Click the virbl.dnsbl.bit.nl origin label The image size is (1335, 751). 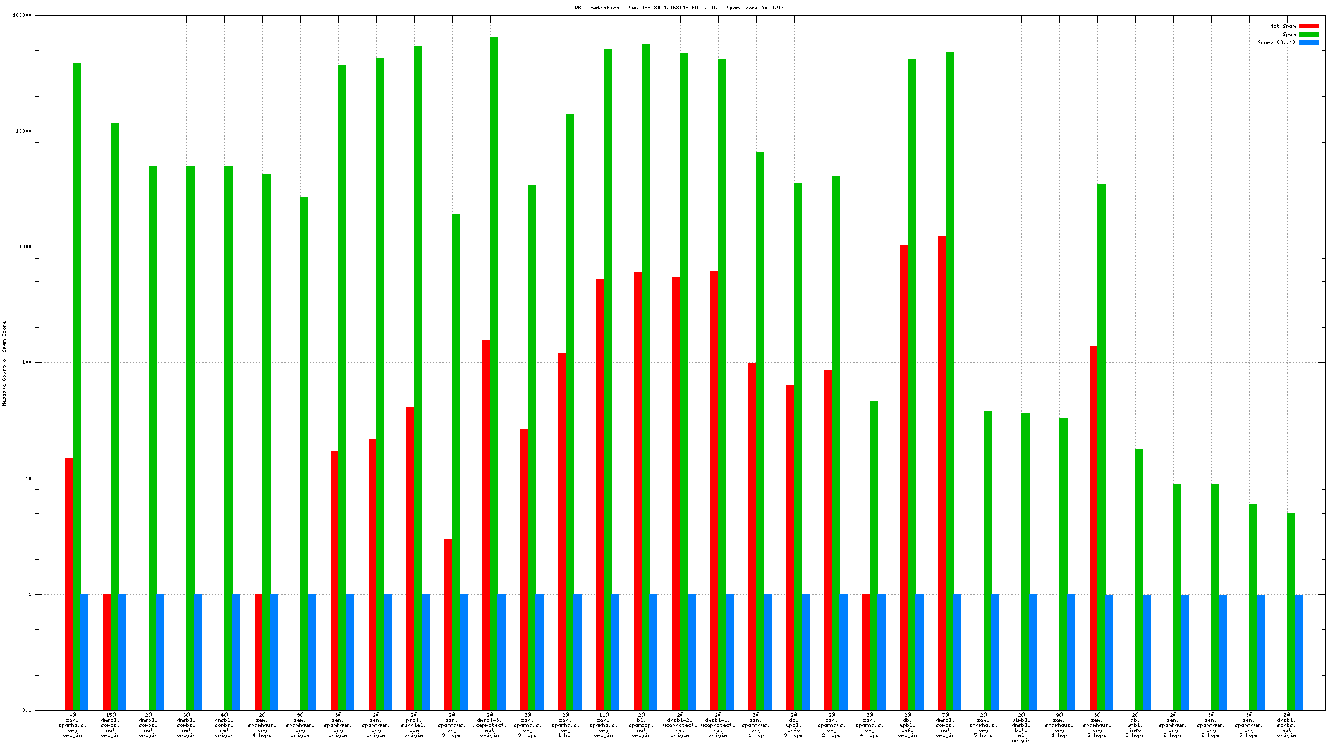pyautogui.click(x=1021, y=727)
